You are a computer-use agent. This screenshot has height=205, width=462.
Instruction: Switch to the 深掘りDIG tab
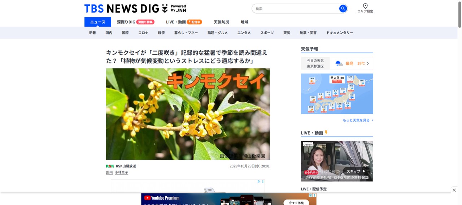pos(126,22)
